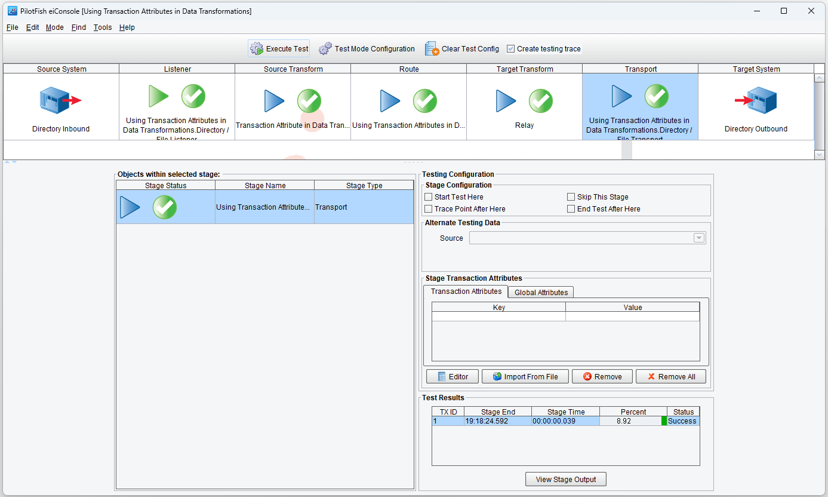
Task: Click the Remove All button
Action: click(x=671, y=376)
